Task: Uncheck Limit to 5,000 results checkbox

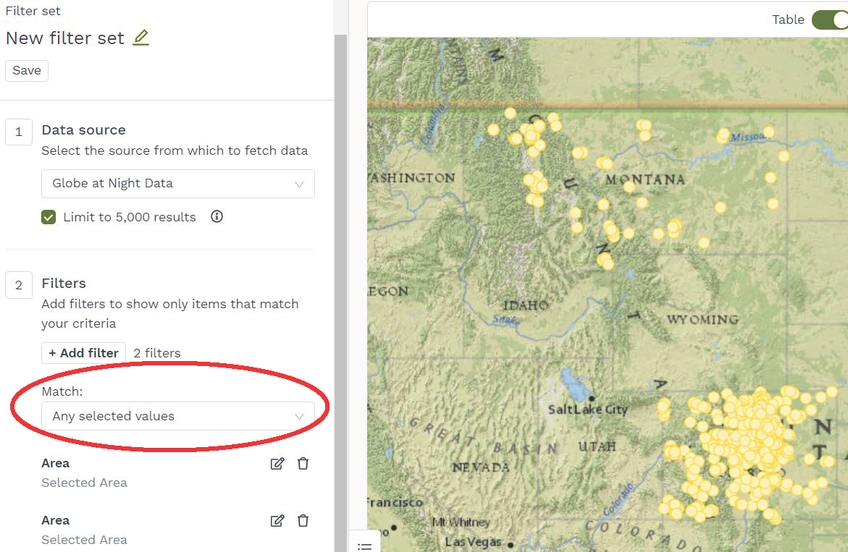Action: point(49,217)
